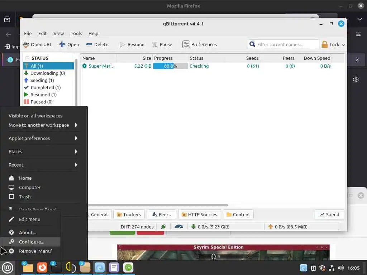Expand Move to another workspace submenu
367x275 pixels.
click(43, 125)
